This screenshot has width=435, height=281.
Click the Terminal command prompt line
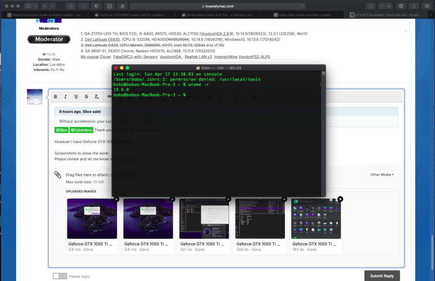point(150,95)
